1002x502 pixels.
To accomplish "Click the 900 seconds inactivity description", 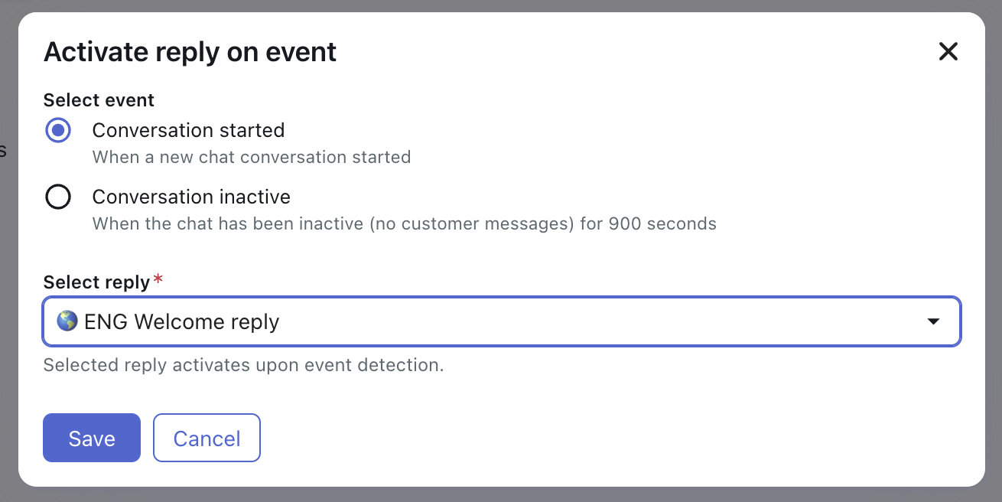I will click(x=405, y=224).
